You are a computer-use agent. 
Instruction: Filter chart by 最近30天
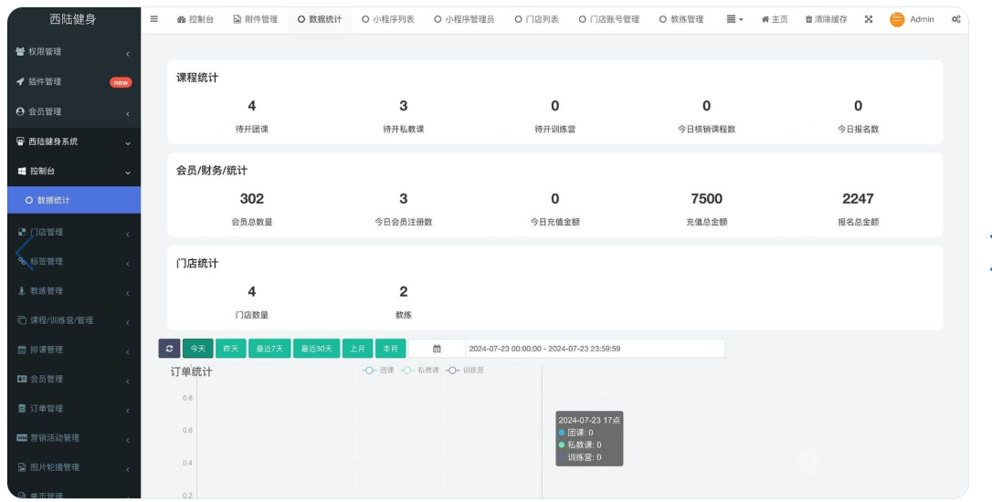(316, 349)
